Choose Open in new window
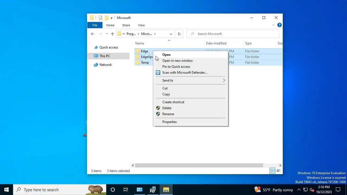Viewport: 347px width, 195px height. [x=191, y=61]
